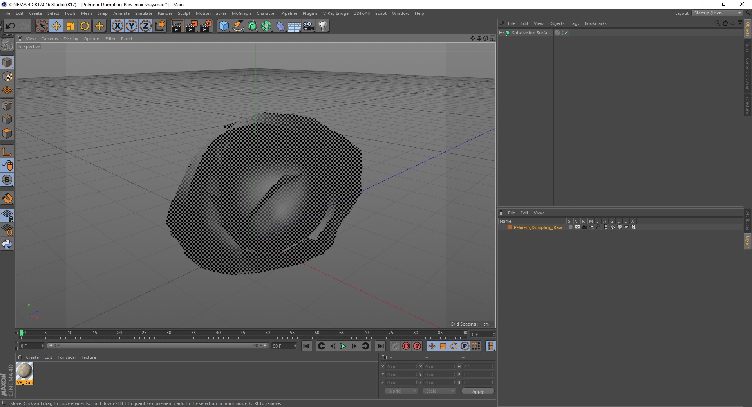Toggle Z axis lock
Viewport: 752px width, 407px height.
pos(146,26)
